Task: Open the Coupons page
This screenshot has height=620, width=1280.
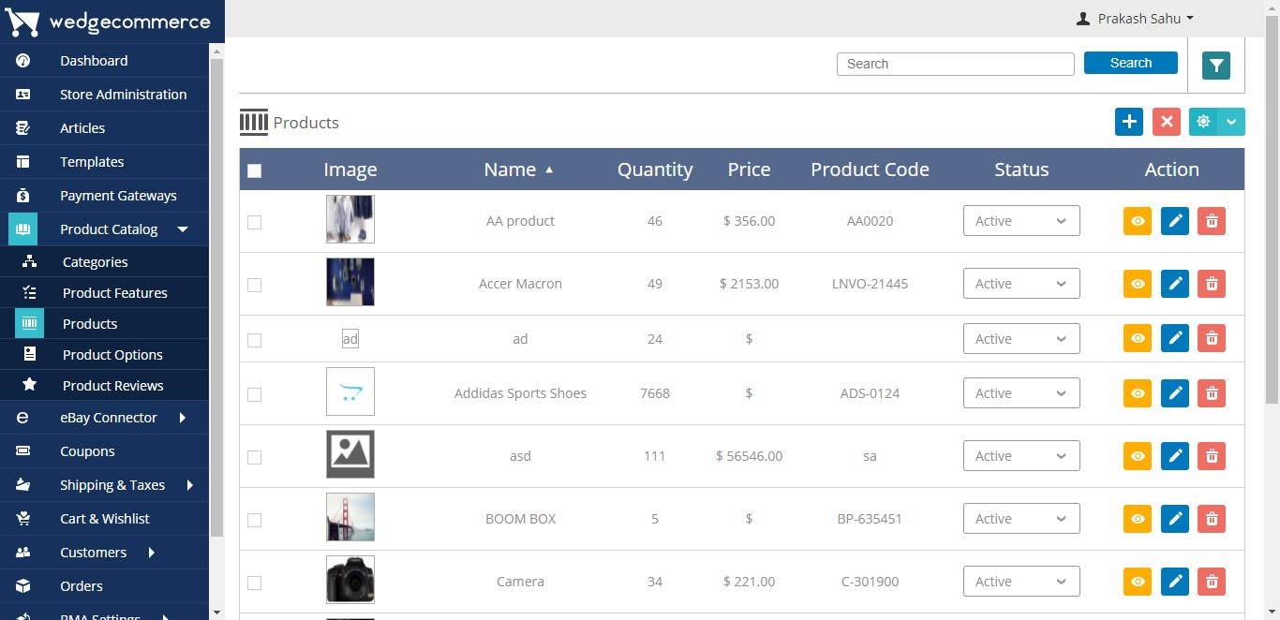Action: tap(87, 450)
